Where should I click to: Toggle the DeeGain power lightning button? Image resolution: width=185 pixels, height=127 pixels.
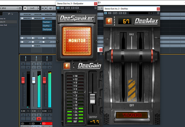click(x=67, y=66)
